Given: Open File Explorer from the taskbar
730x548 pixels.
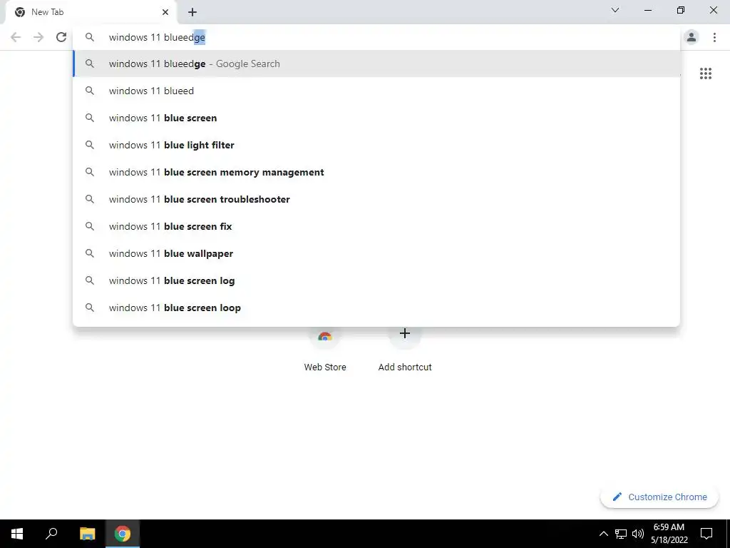Looking at the screenshot, I should pos(87,534).
